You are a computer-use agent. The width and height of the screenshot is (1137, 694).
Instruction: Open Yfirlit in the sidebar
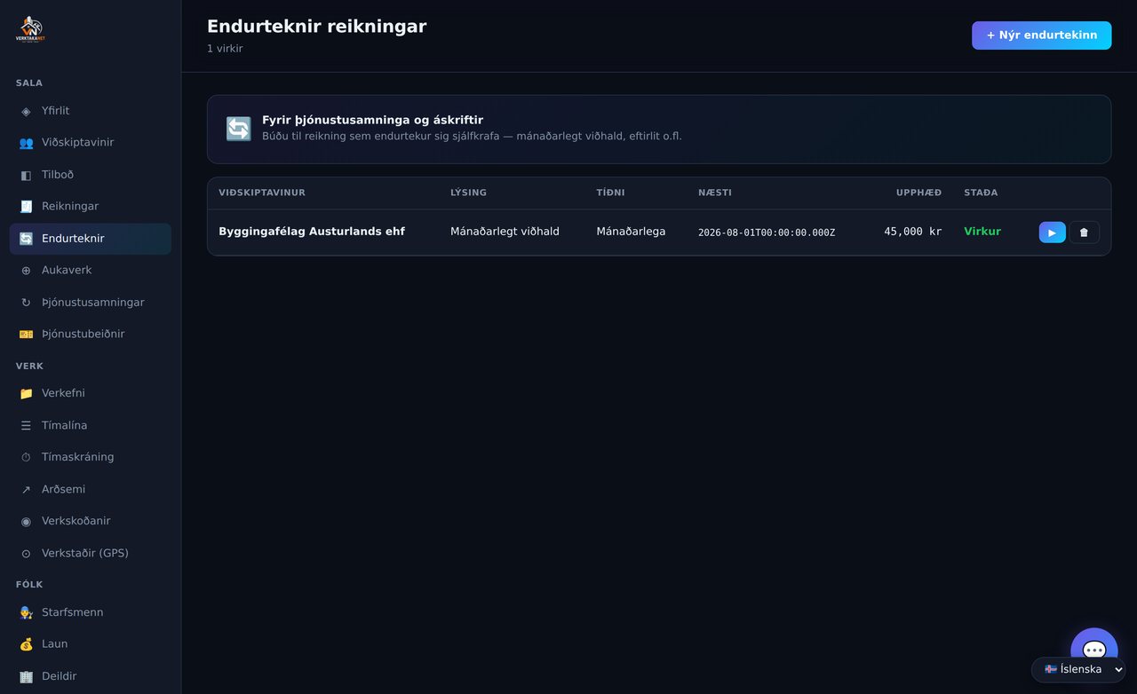click(91, 111)
